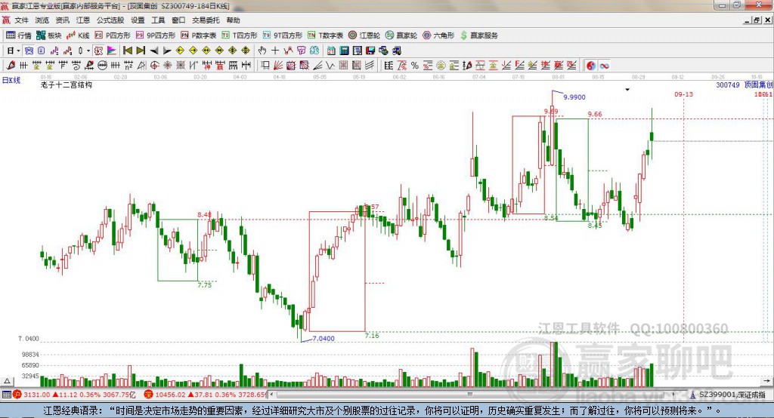The height and width of the screenshot is (418, 774).
Task: Click the Tai Chi yin-yang icon
Action: coord(591,66)
